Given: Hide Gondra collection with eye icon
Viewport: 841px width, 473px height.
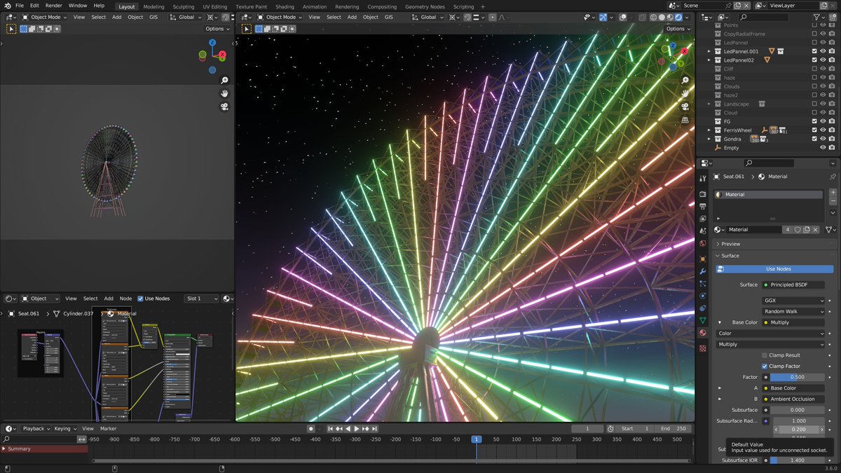Looking at the screenshot, I should (823, 139).
